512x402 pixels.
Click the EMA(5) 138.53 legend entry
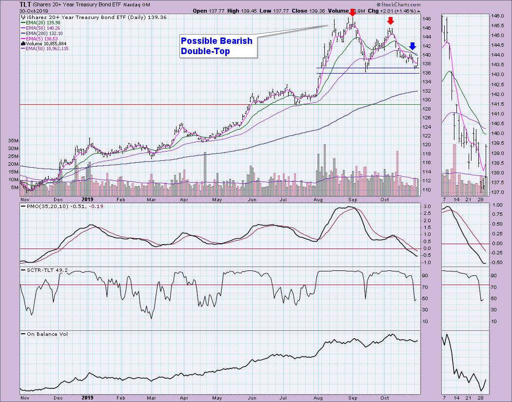(x=39, y=39)
